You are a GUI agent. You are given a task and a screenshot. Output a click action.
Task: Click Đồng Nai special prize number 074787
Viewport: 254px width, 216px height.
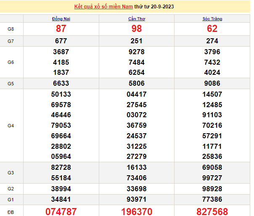[x=61, y=211]
